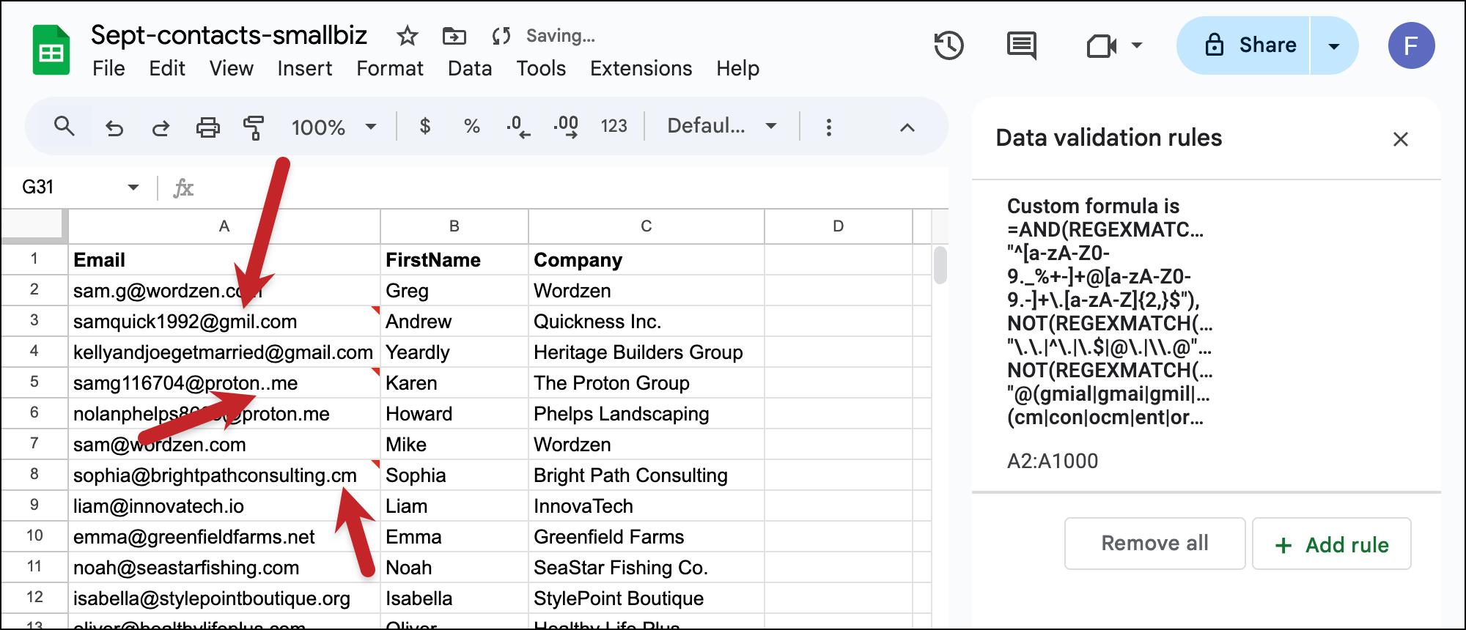1466x630 pixels.
Task: Click the Remove all button
Action: click(1154, 544)
